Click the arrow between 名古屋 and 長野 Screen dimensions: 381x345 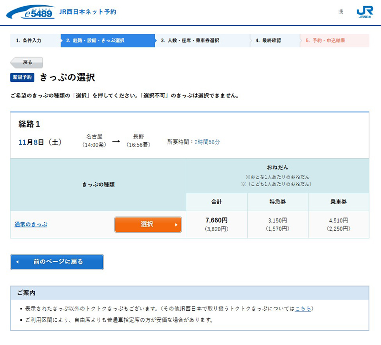click(116, 141)
